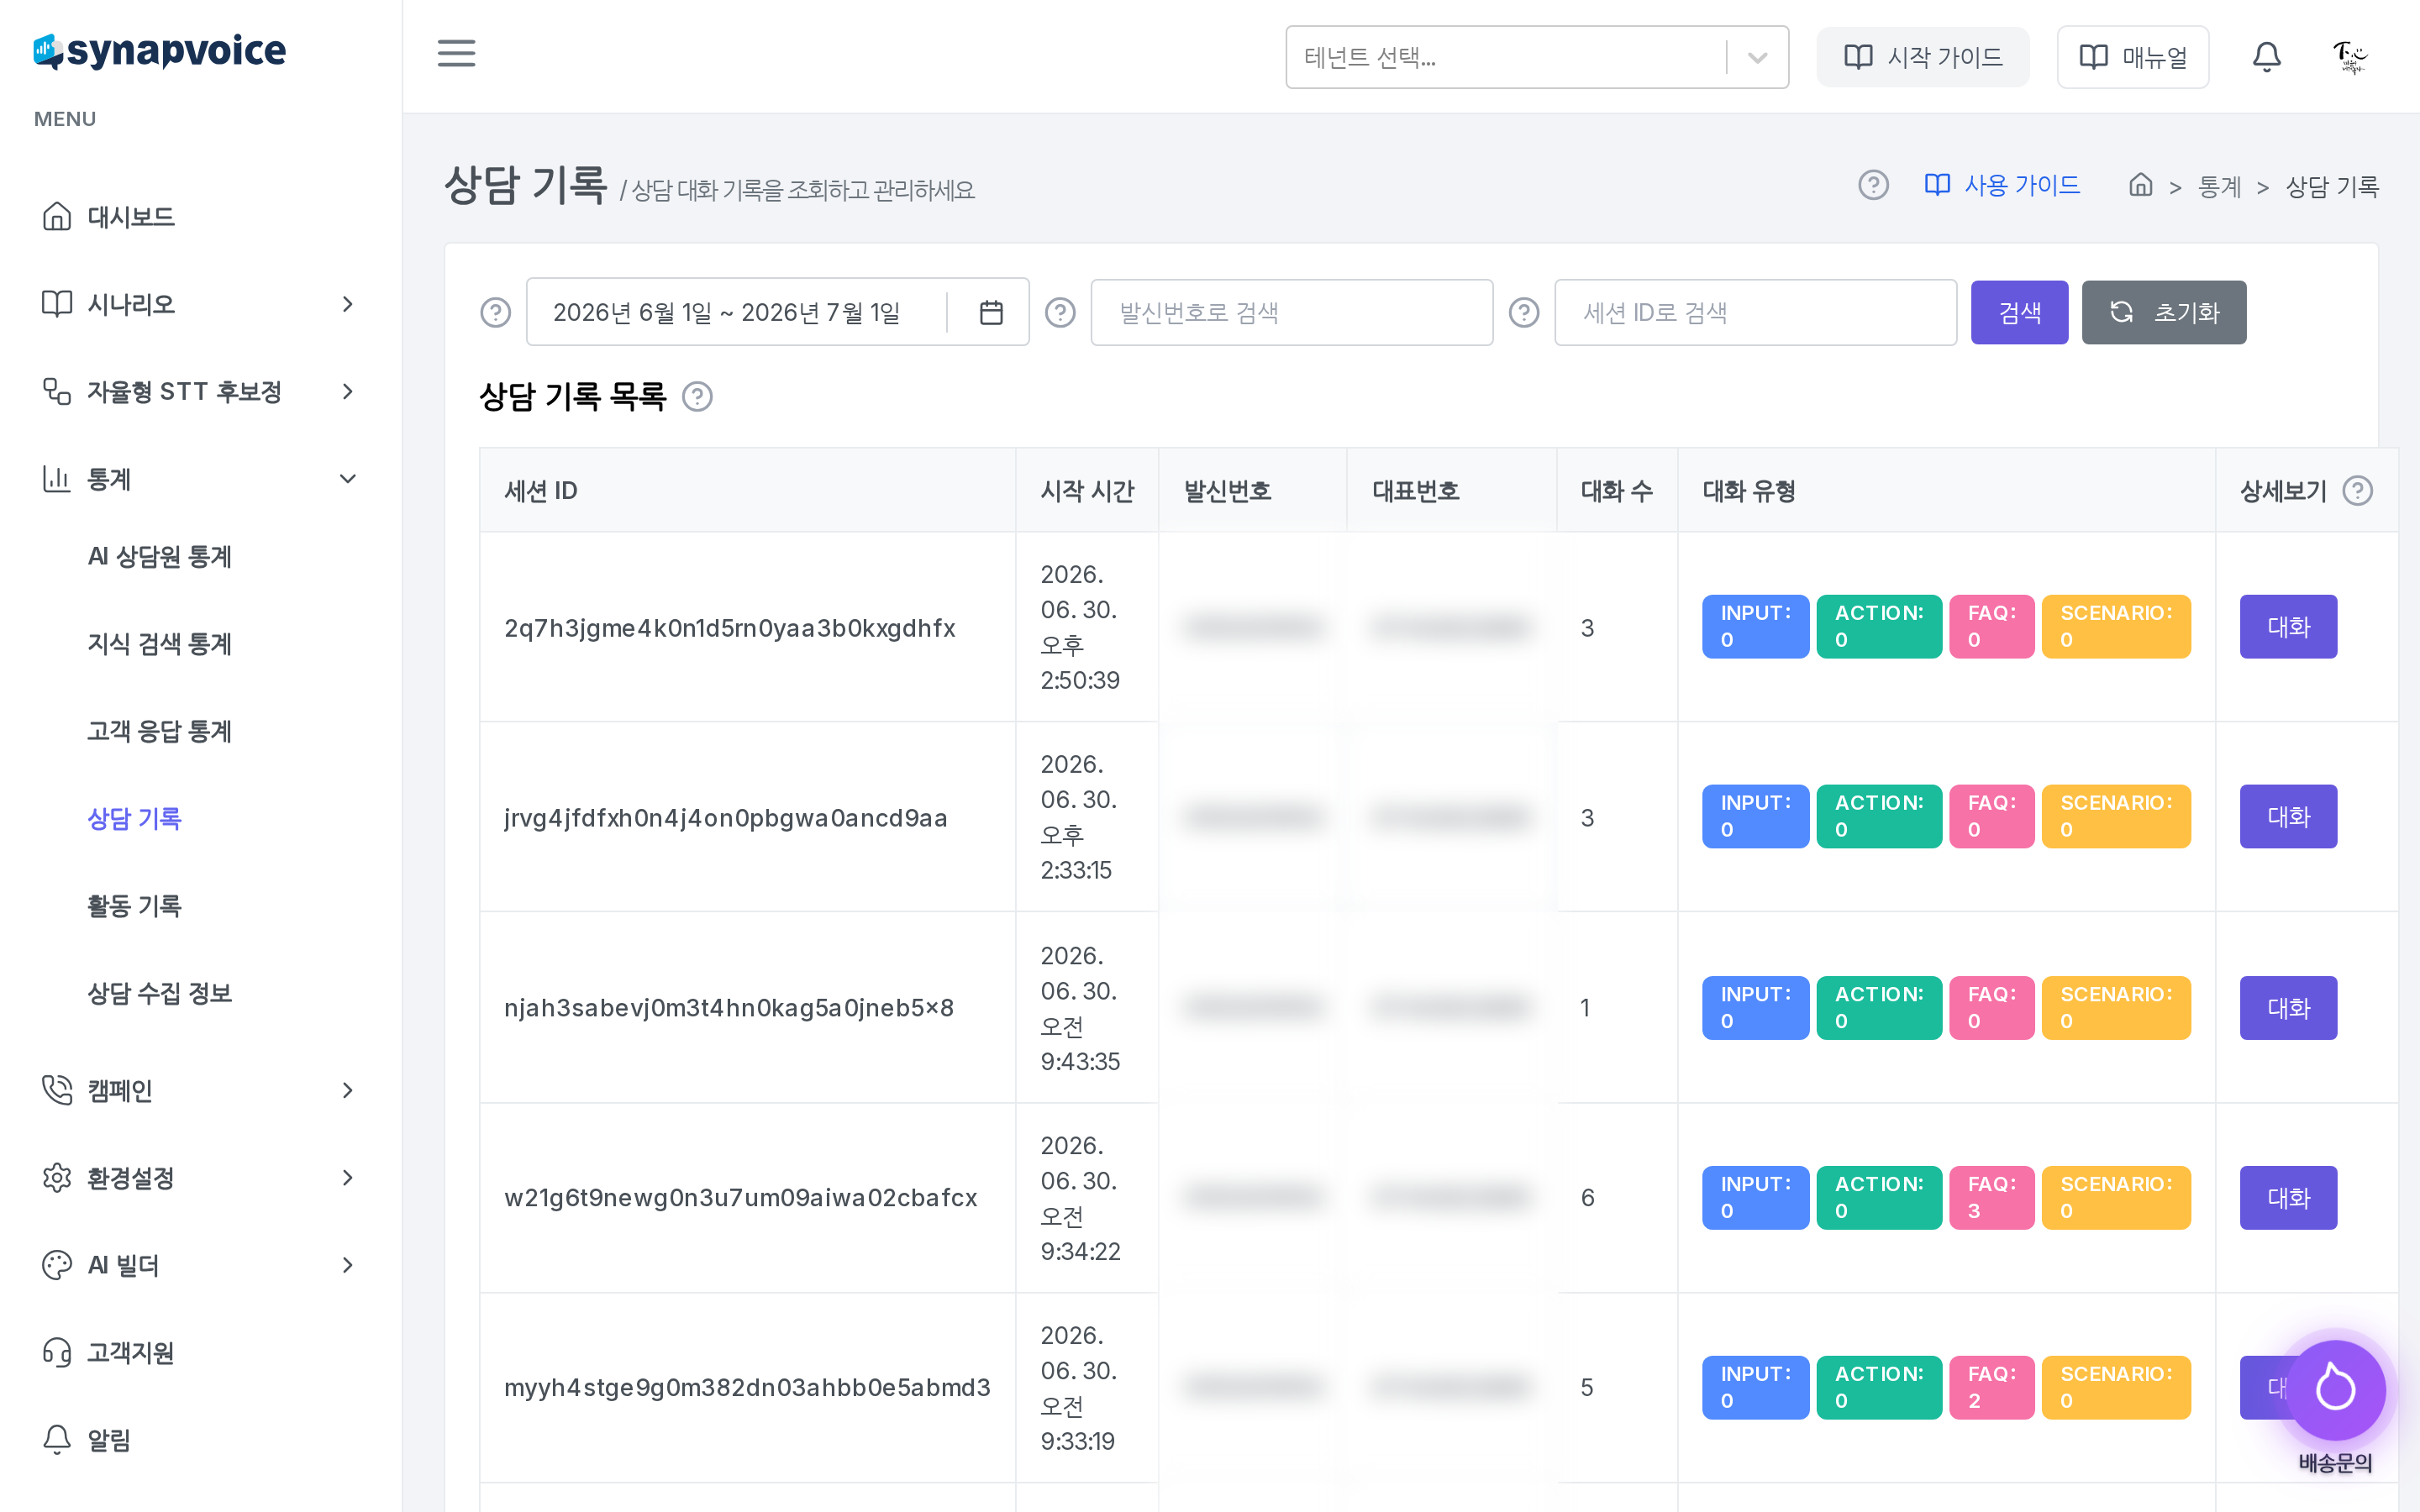Open 대화 for session 2q7h3jgme4k0n1d5rn0yaa3b0kxgdhfx

click(x=2288, y=627)
